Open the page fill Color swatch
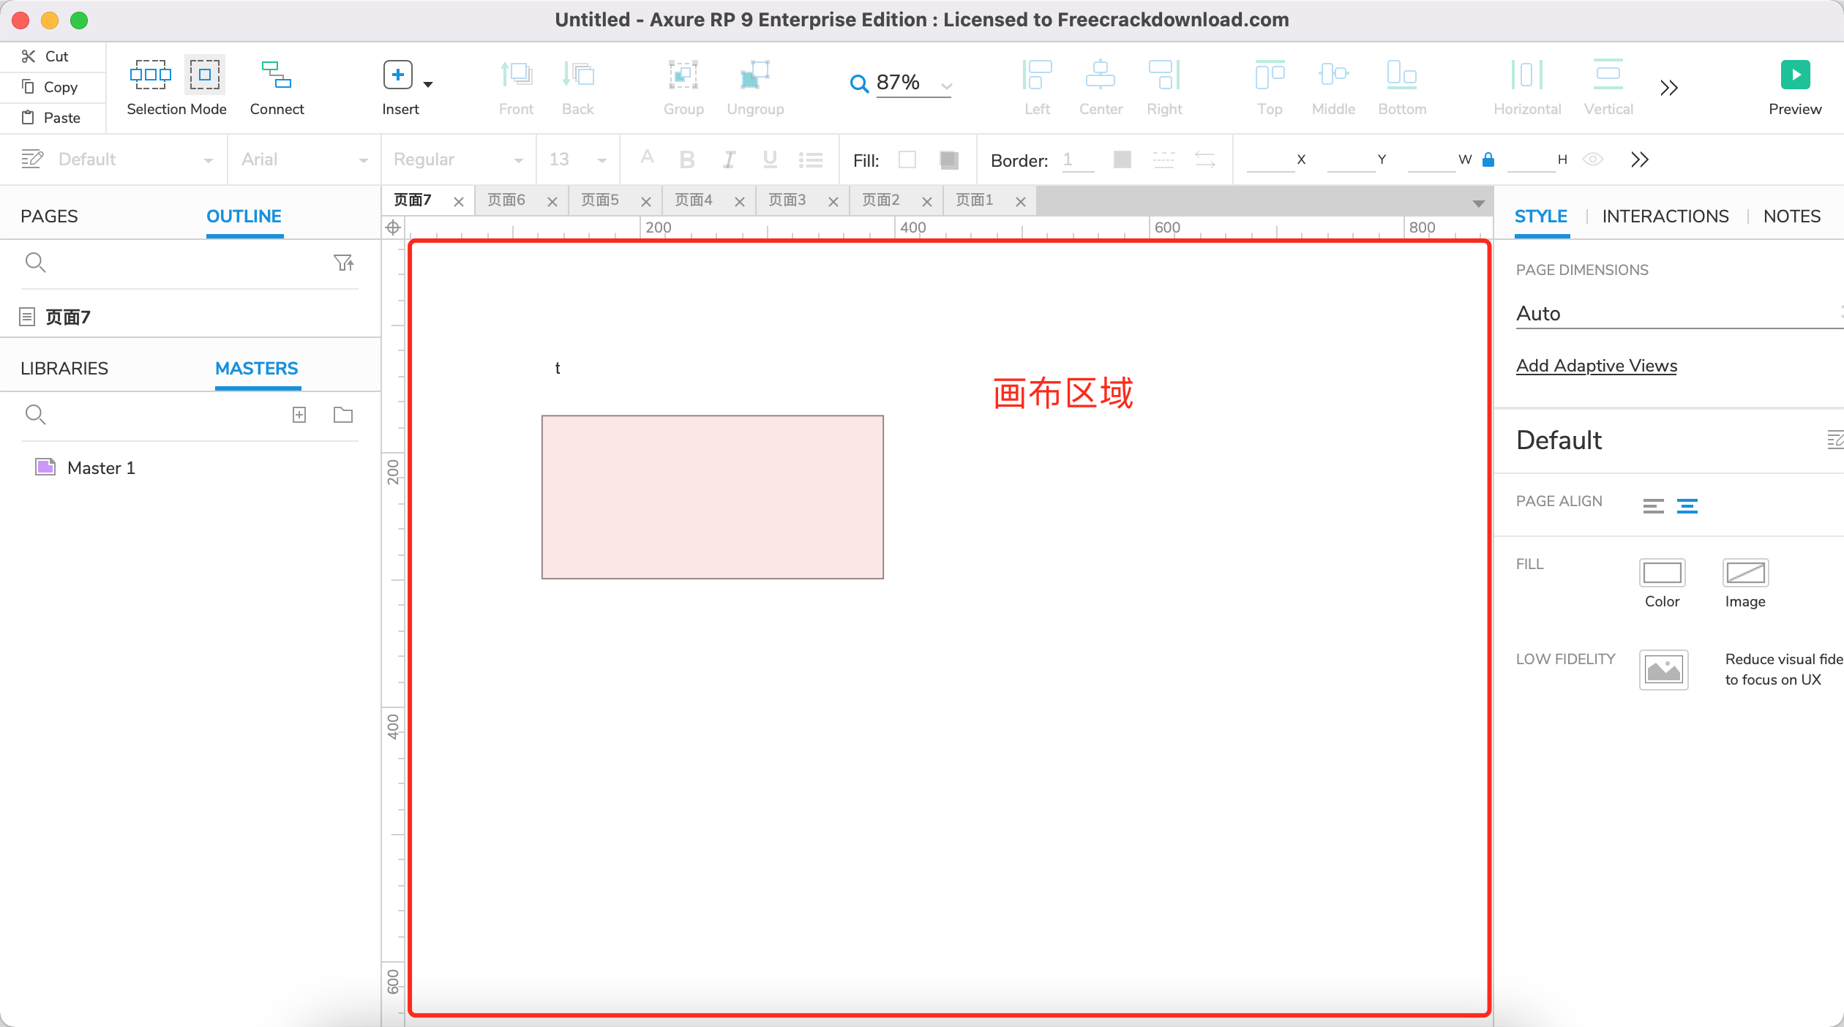The height and width of the screenshot is (1027, 1844). coord(1662,573)
